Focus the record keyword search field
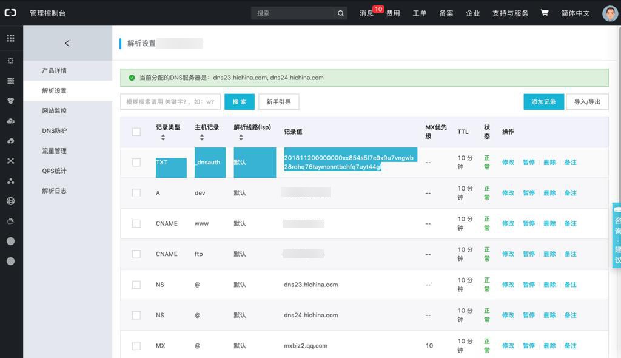This screenshot has height=358, width=621. 170,102
